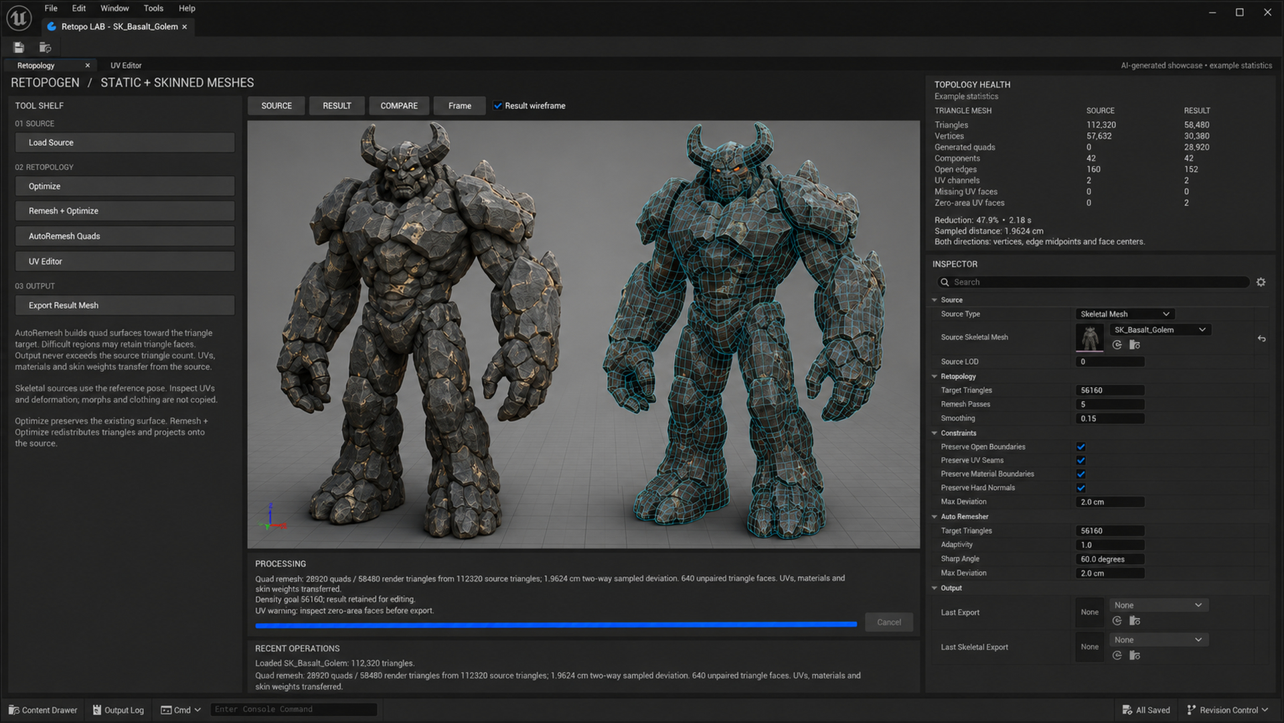The image size is (1284, 723).
Task: Close the Retopology panel tab
Action: click(87, 66)
